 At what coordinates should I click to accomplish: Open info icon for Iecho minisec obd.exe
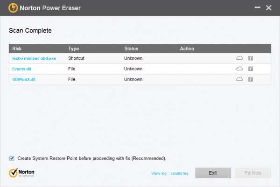(x=251, y=58)
